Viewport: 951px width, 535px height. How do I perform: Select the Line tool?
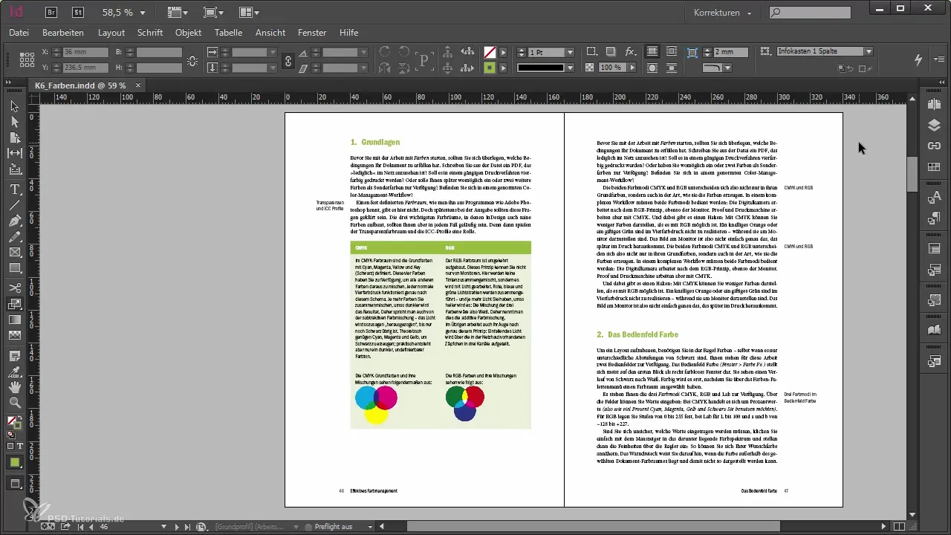pos(14,204)
